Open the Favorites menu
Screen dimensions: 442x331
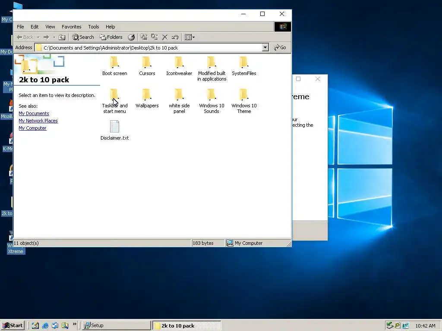click(x=72, y=27)
